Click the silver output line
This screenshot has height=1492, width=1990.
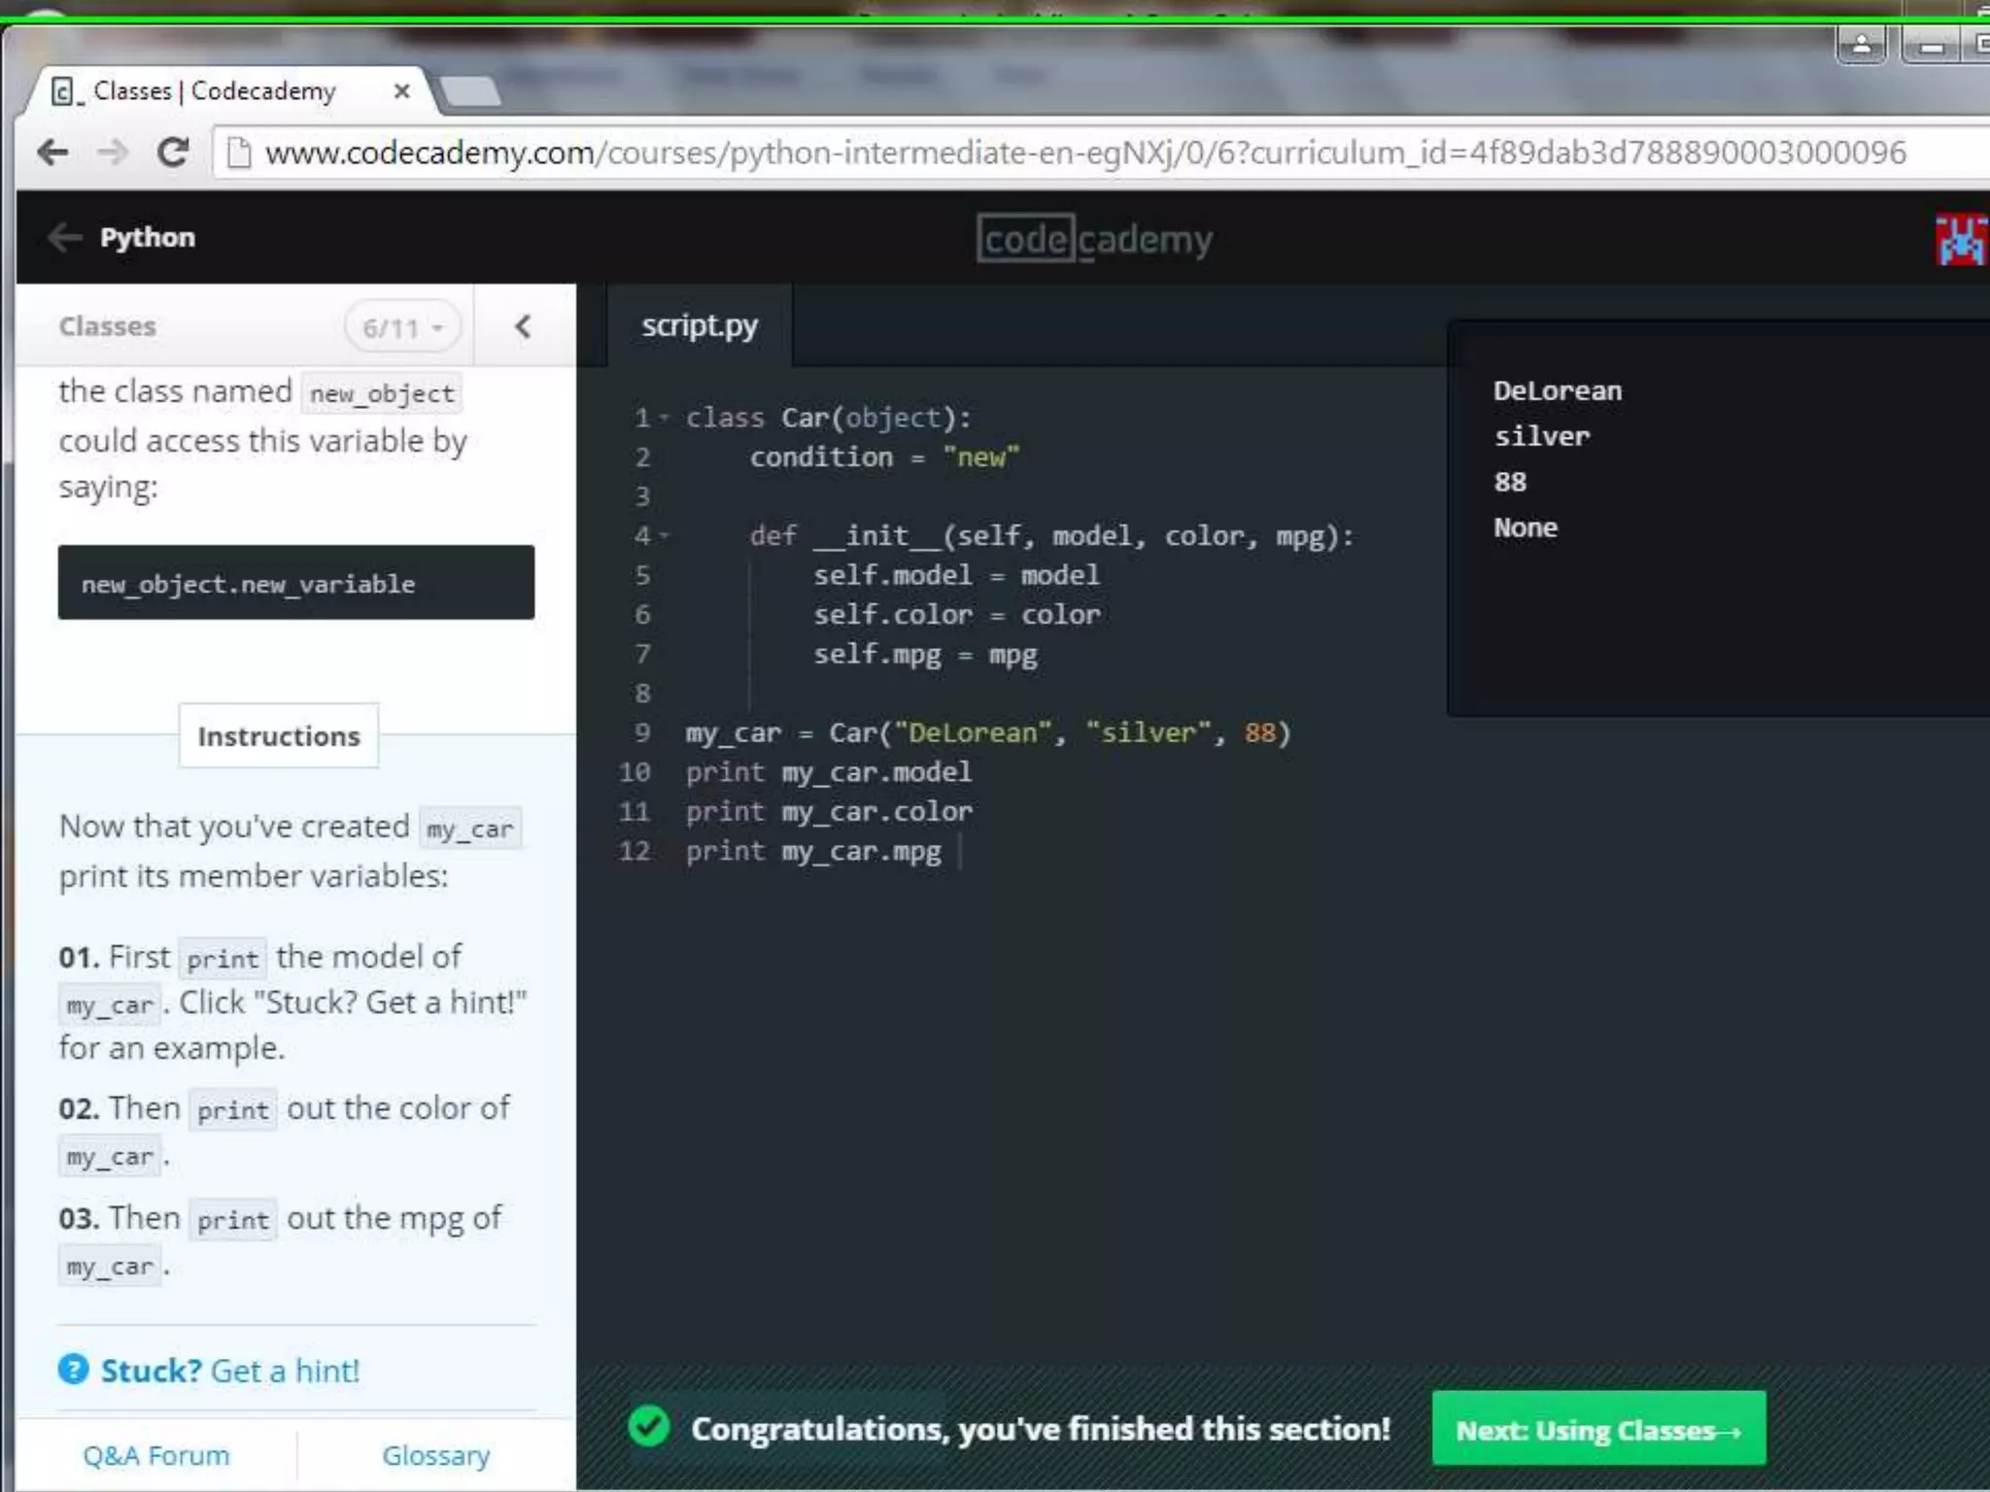pos(1542,437)
